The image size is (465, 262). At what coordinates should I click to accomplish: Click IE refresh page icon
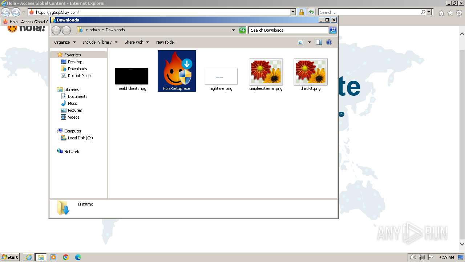[x=311, y=12]
